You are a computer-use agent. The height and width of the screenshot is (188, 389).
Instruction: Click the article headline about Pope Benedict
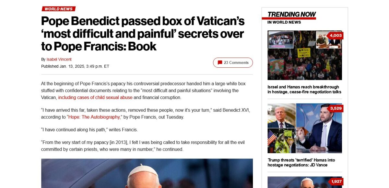[143, 34]
